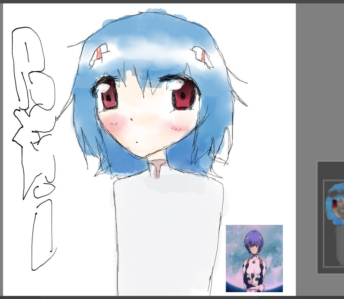Screen dimensions: 344x299
Task: Click the navigator preview of the drawing
Action: pyautogui.click(x=334, y=224)
